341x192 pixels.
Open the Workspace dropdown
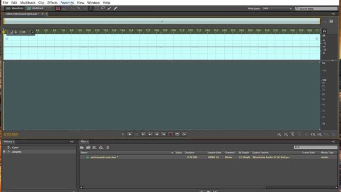[277, 9]
